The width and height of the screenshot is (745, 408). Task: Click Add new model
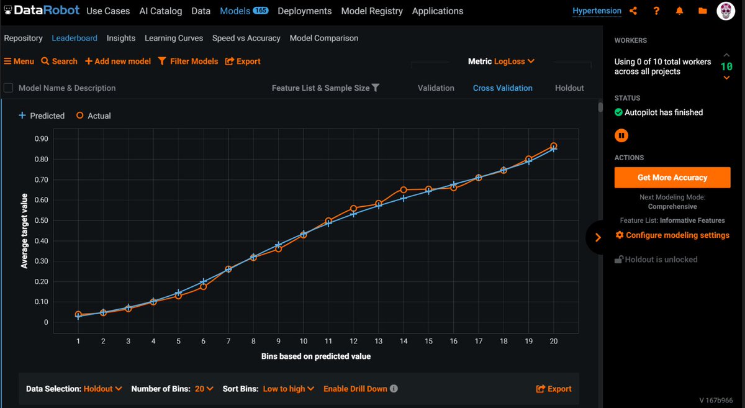118,61
